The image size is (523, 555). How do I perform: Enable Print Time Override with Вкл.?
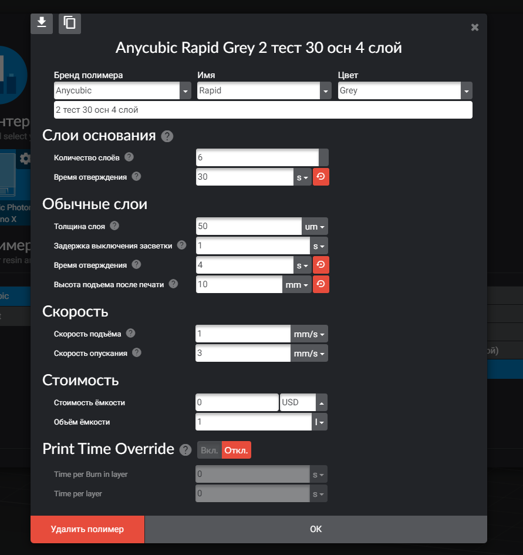210,450
